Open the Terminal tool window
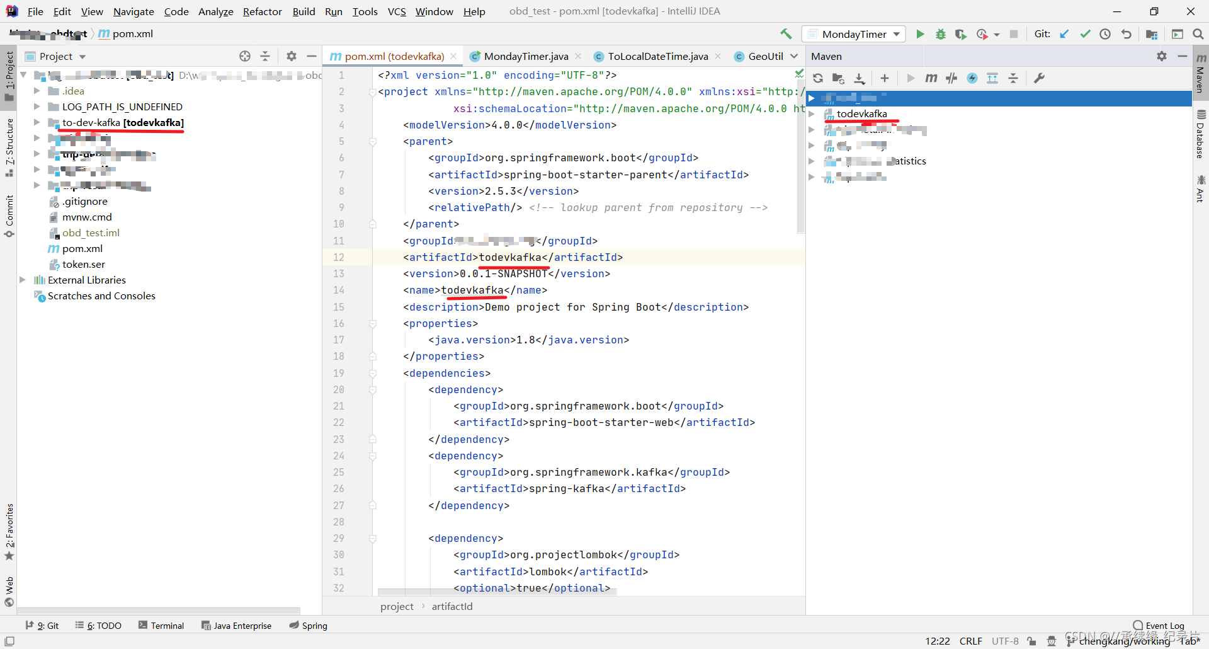 (x=161, y=625)
